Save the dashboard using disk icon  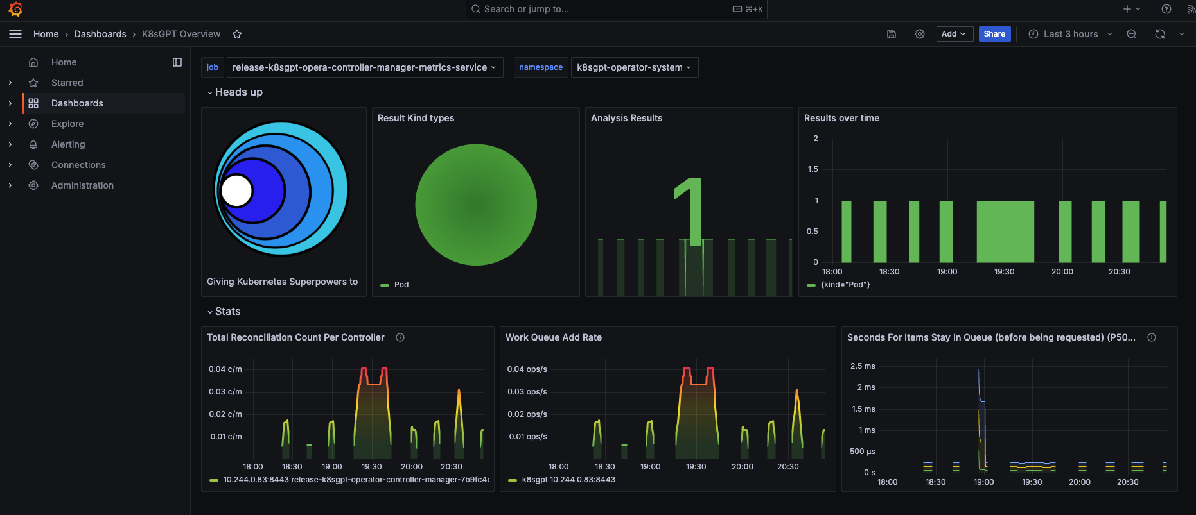[892, 34]
